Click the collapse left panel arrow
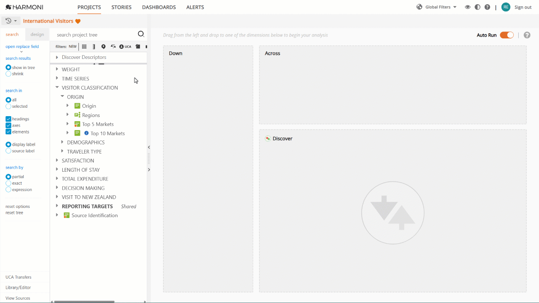 149,147
